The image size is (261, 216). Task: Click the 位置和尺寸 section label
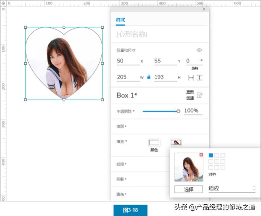126,50
